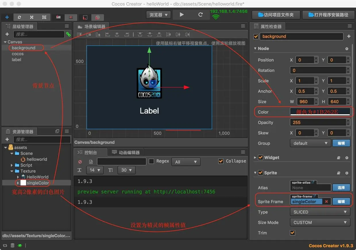Switch to the 控制台 tab

tap(90, 152)
